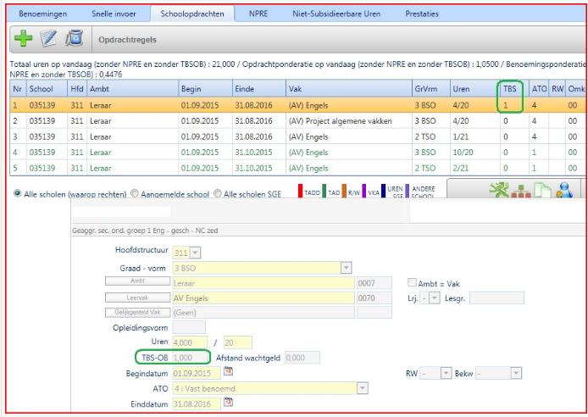Screen dimensions: 588x417
Task: Click the Begindatum 01.09.2015 field
Action: pyautogui.click(x=197, y=374)
